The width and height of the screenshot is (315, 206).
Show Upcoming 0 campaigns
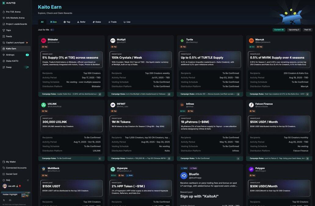pos(294,30)
